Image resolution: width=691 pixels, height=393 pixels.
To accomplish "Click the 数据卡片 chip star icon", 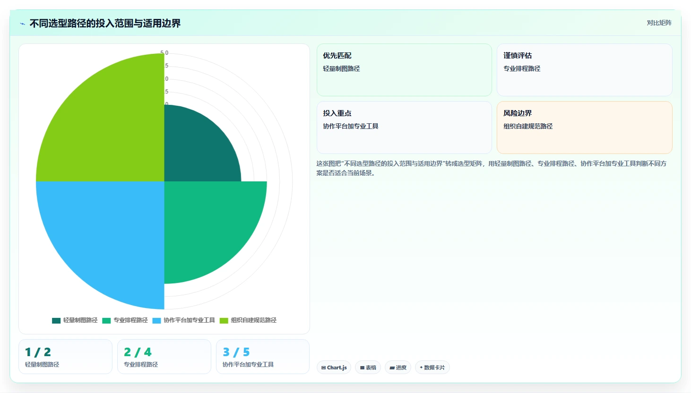I will coord(421,367).
